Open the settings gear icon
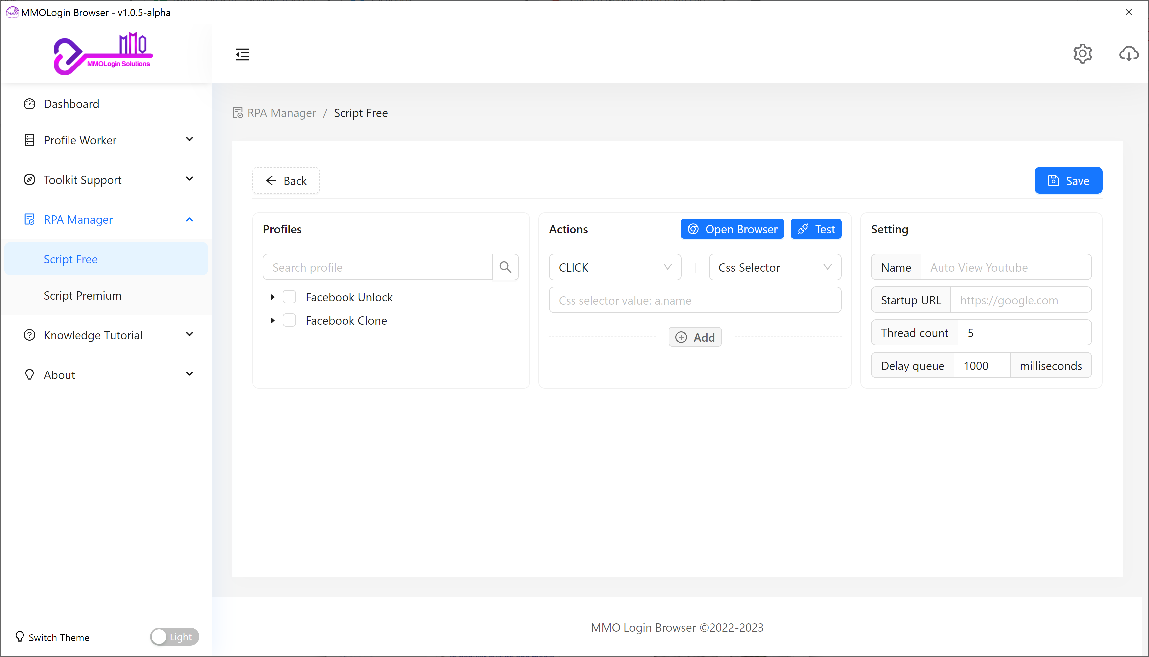 click(x=1082, y=54)
